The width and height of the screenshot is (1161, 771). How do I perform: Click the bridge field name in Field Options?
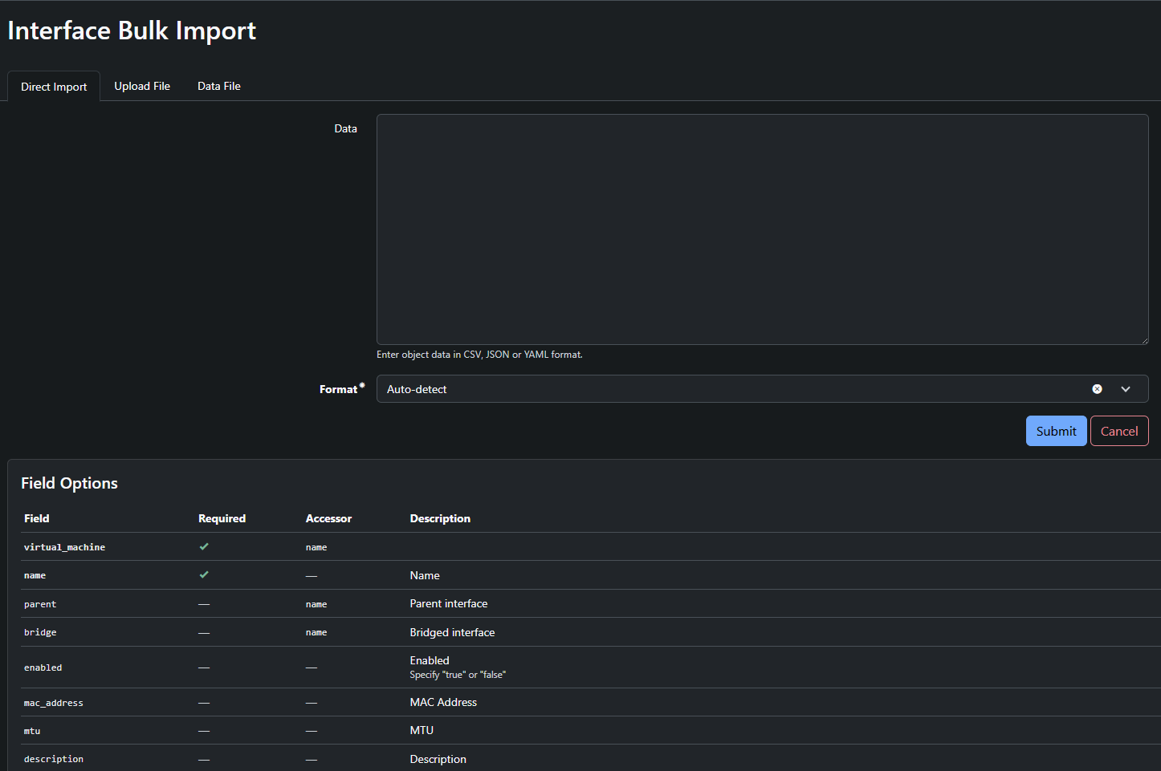pyautogui.click(x=40, y=631)
